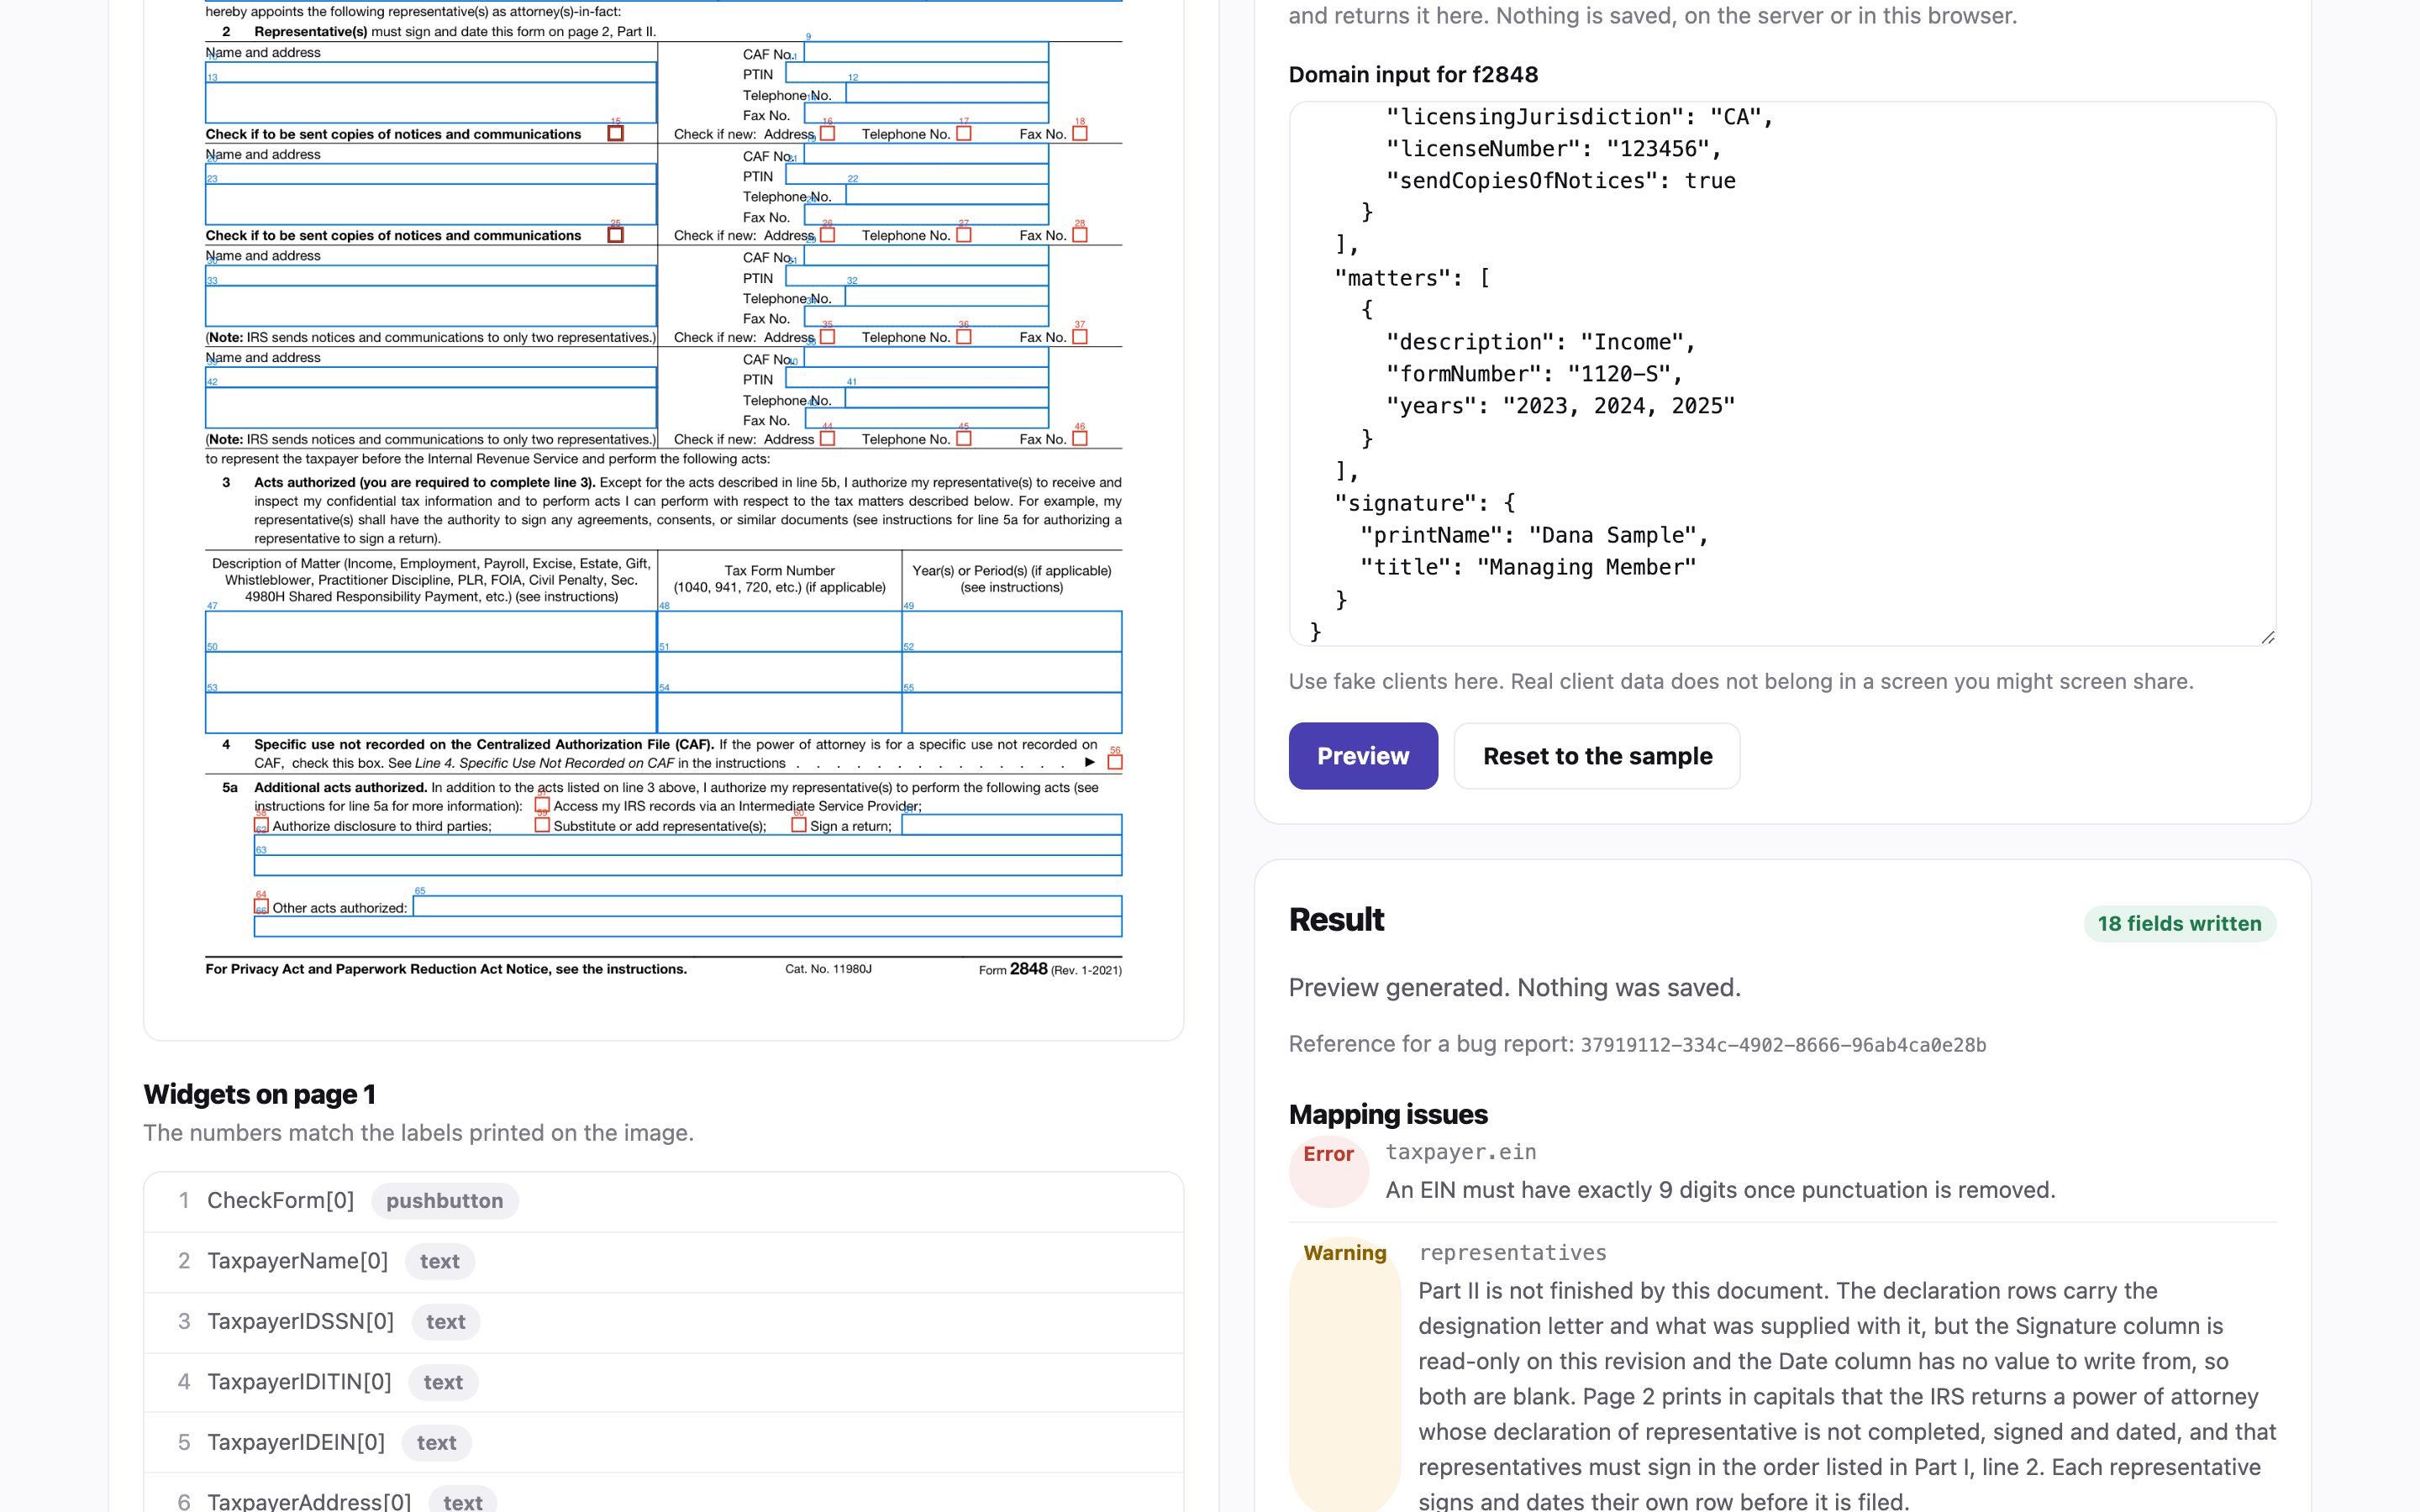
Task: Click the bug report reference ID
Action: [x=1783, y=1045]
